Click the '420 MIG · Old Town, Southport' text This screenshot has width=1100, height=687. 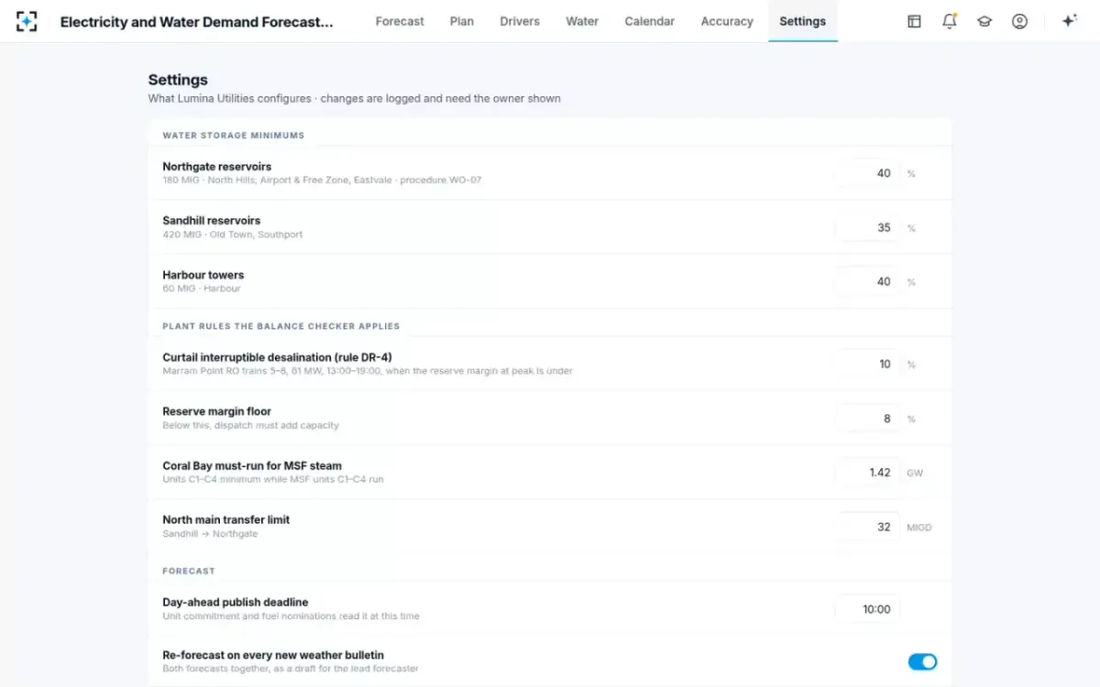(233, 234)
